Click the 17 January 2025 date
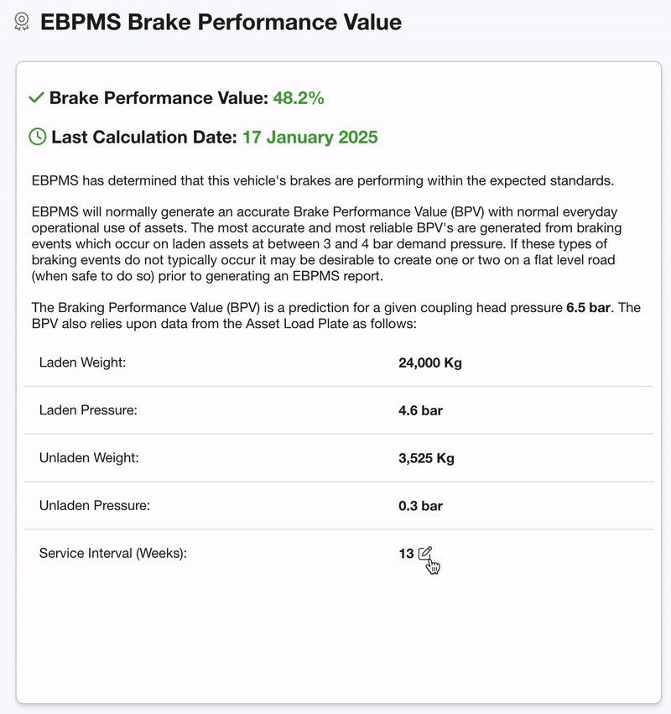Viewport: 671px width, 714px height. point(310,137)
